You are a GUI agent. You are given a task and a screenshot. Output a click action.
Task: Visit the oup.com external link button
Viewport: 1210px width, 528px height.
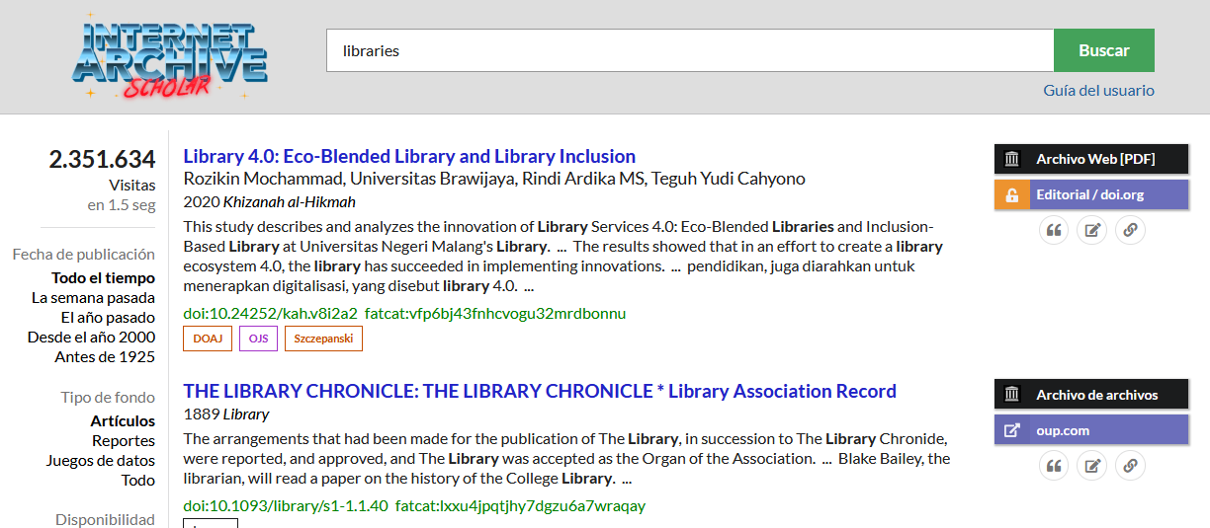pos(1091,430)
